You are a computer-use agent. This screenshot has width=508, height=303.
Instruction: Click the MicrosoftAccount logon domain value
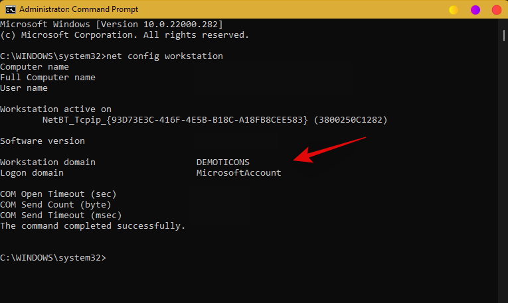pos(238,173)
